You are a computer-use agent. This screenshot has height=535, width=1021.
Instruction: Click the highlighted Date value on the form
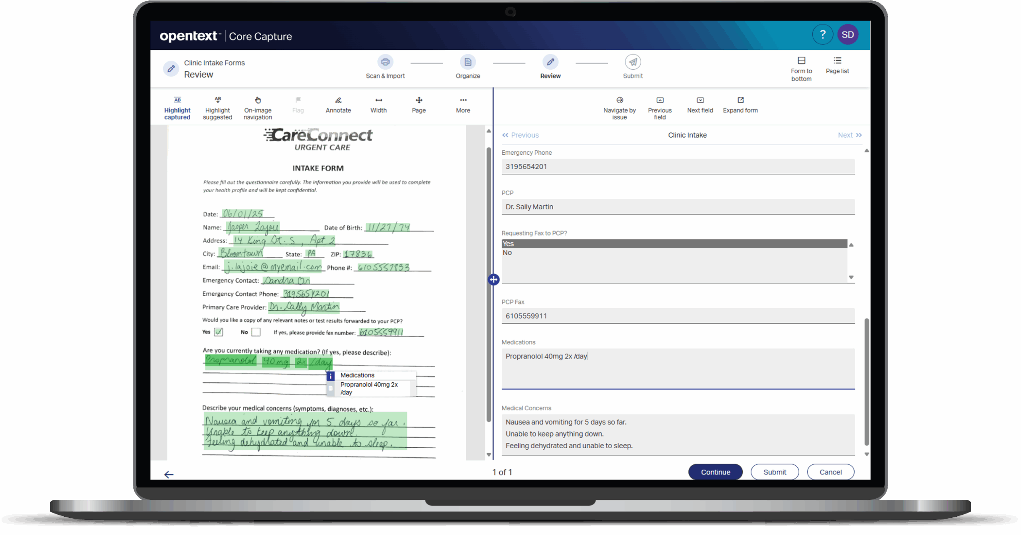click(242, 214)
